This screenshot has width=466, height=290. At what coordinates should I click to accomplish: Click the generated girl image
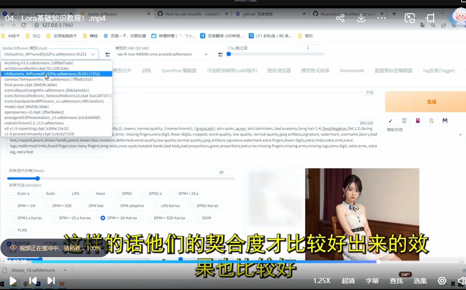pyautogui.click(x=362, y=214)
